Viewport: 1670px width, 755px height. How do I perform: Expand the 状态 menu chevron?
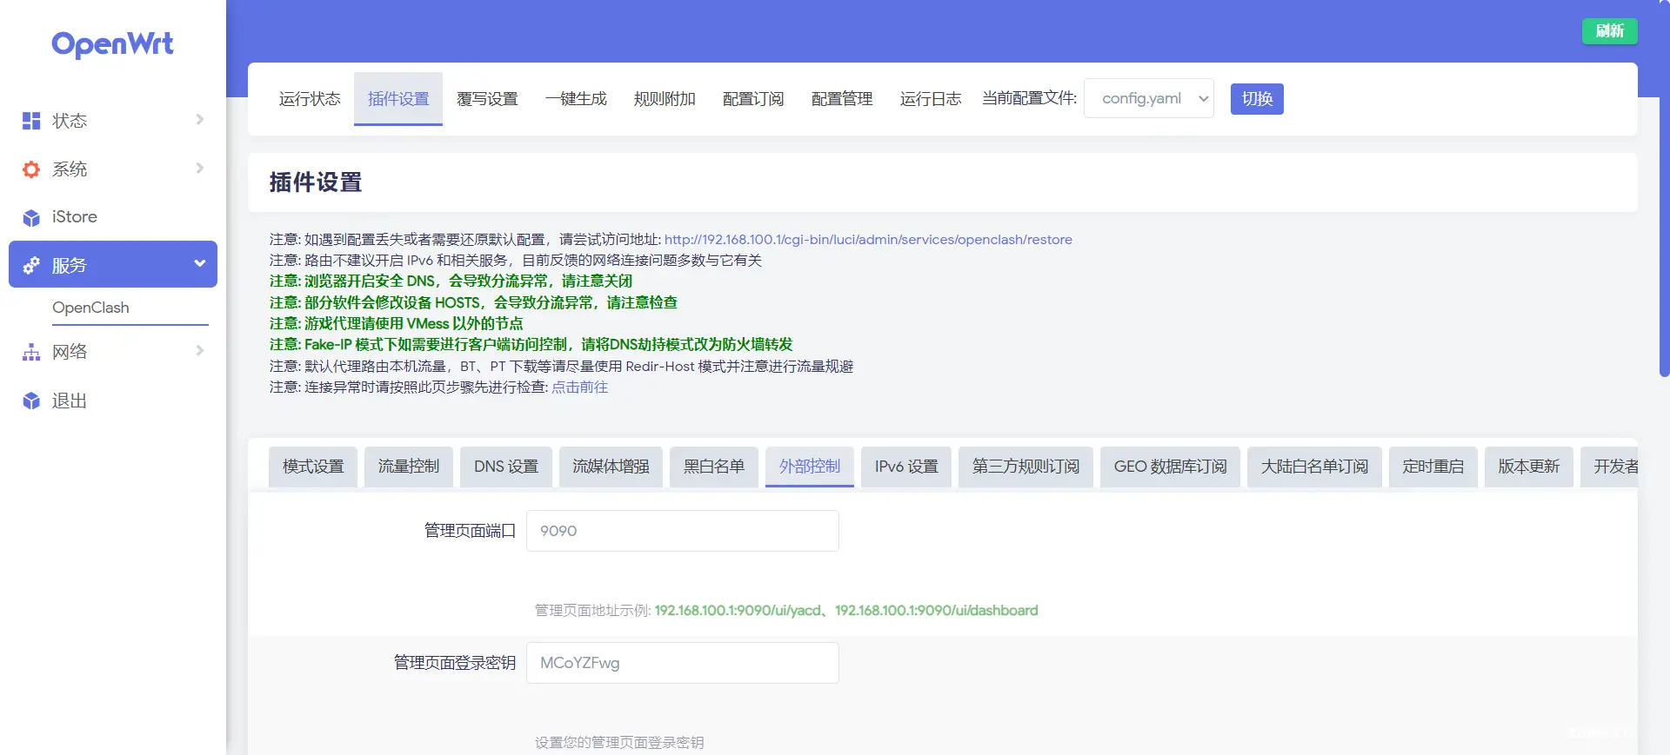point(200,119)
